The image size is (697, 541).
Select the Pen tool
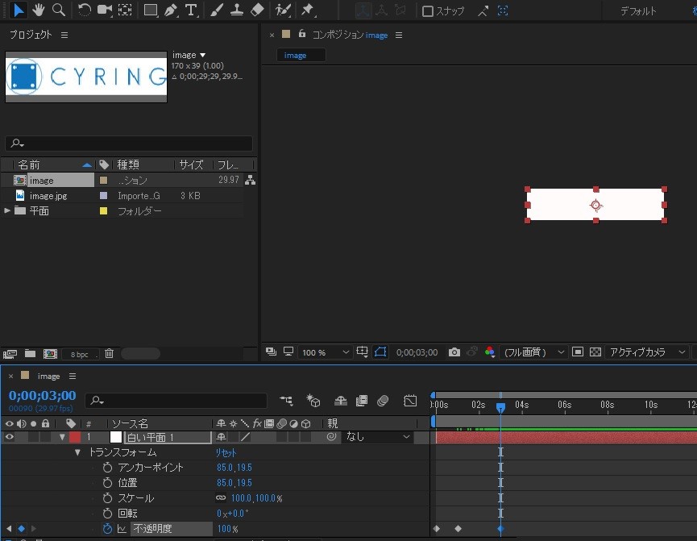pyautogui.click(x=170, y=10)
